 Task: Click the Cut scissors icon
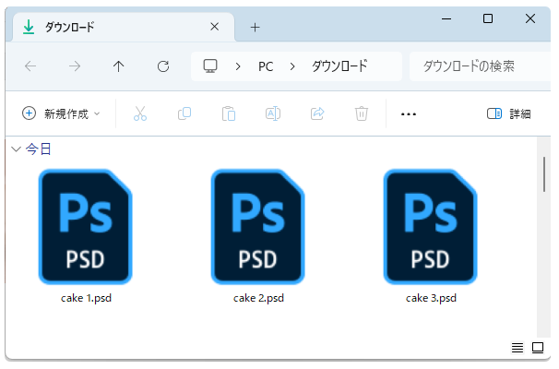140,113
